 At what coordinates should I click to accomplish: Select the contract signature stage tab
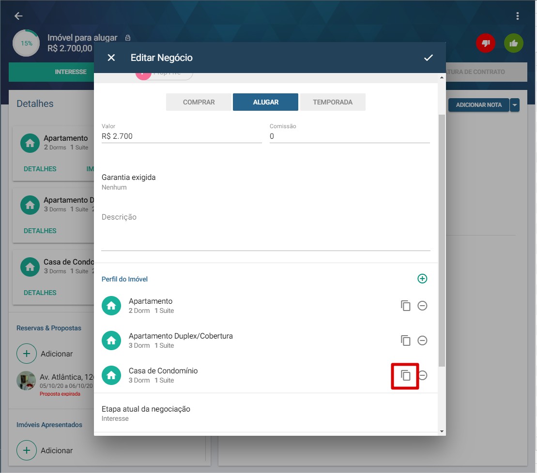pos(486,72)
